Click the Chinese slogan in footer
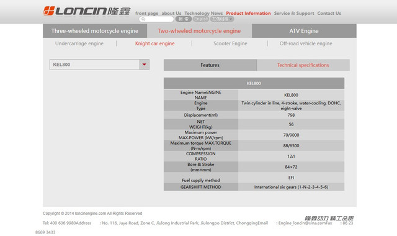Screen dimensions: 397x236 point(329,218)
